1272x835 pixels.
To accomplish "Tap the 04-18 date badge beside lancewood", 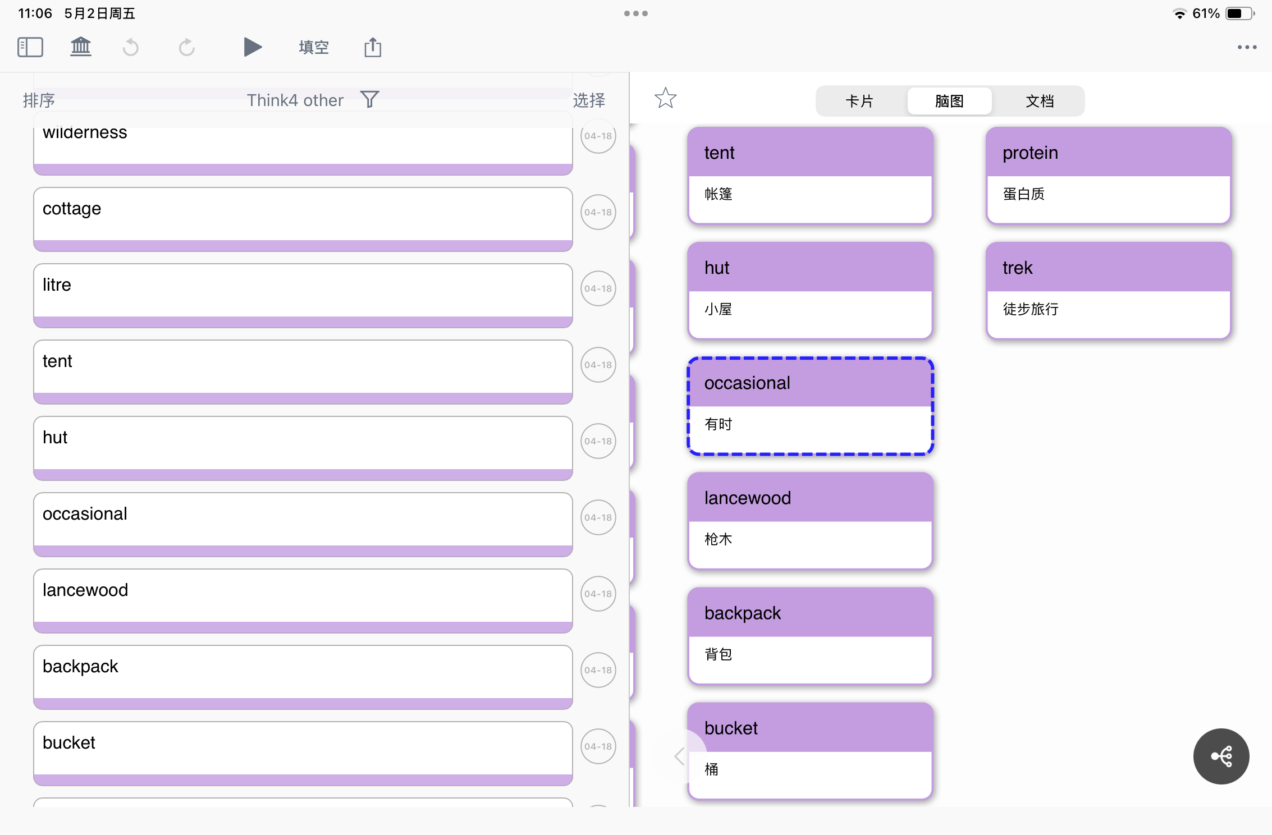I will click(x=598, y=594).
